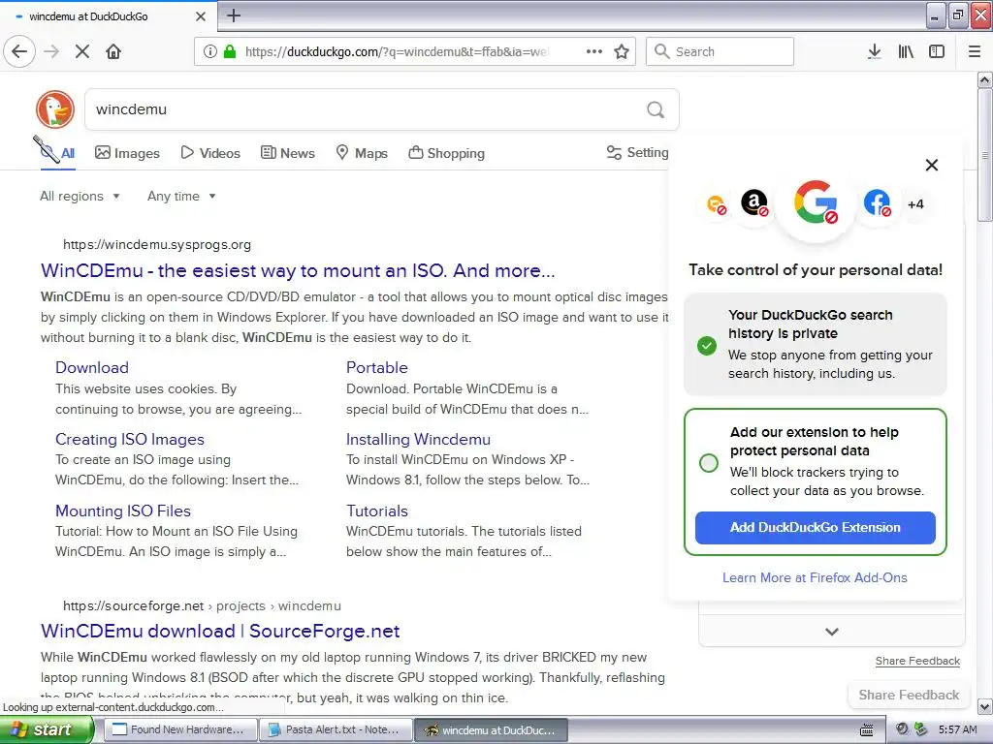Open WinCDEmu download SourceForge.net result
Screen dimensions: 993x744
tap(220, 631)
